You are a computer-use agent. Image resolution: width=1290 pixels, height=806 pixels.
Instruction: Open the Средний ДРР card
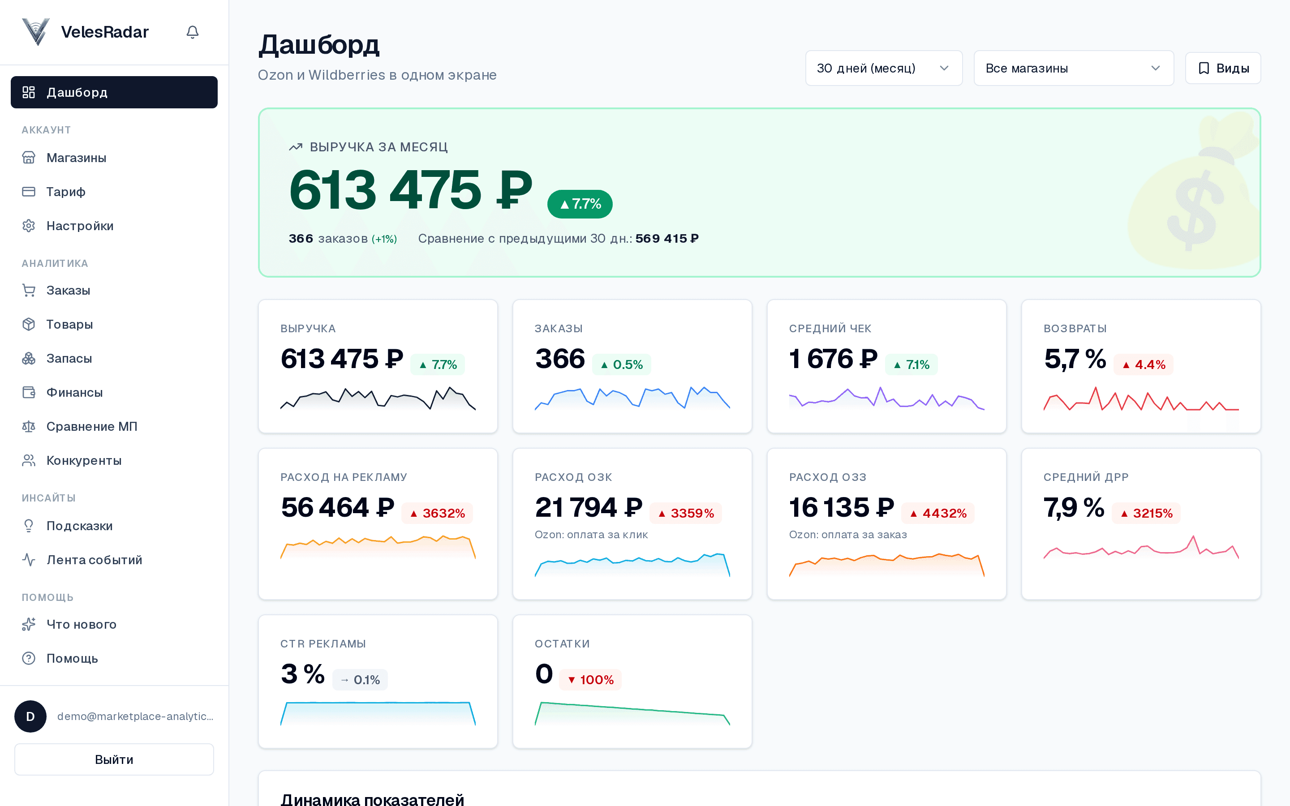tap(1141, 524)
